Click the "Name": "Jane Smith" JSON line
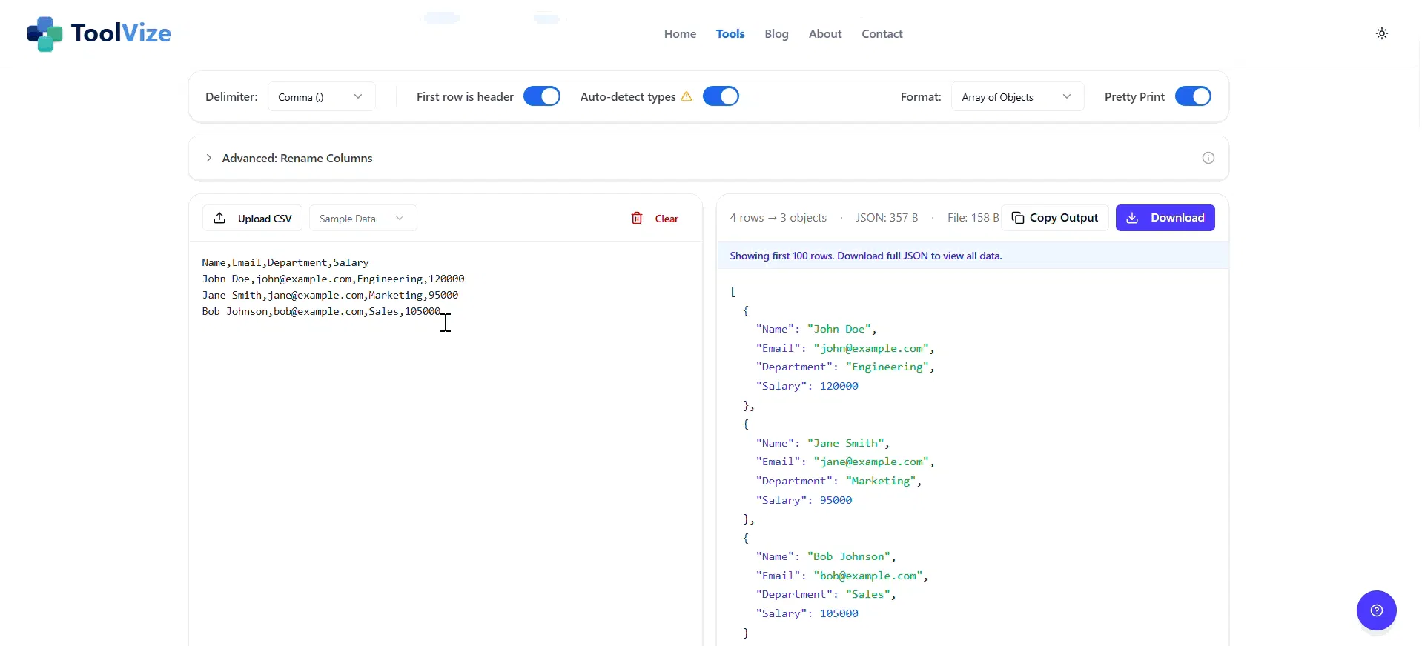This screenshot has width=1422, height=646. [822, 443]
